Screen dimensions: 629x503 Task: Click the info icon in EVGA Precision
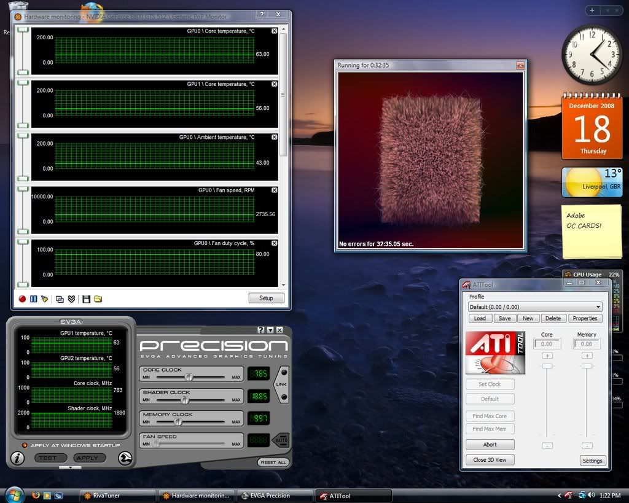(x=17, y=458)
